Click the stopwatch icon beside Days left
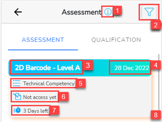The height and width of the screenshot is (122, 162). 17,110
